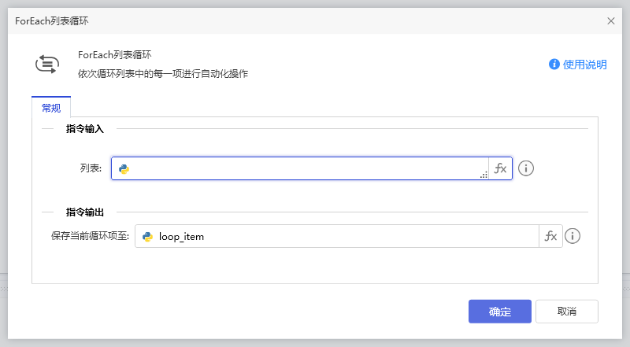
Task: Open the fx variable picker for loop_item
Action: click(550, 236)
